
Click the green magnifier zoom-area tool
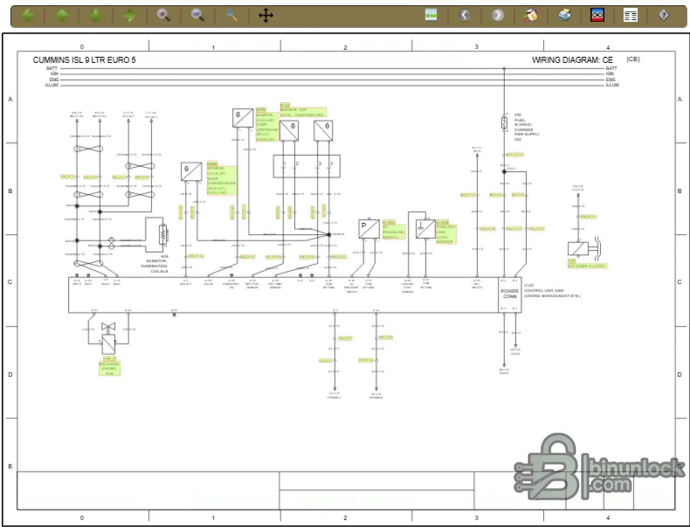[231, 16]
